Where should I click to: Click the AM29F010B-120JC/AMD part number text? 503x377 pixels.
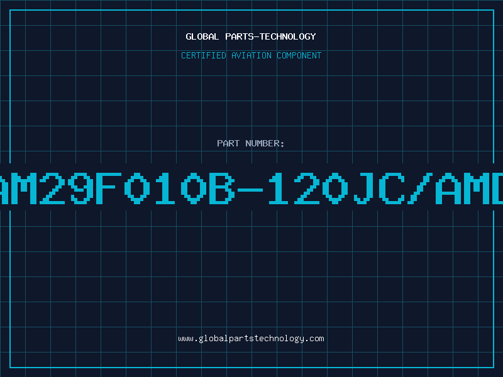(251, 188)
